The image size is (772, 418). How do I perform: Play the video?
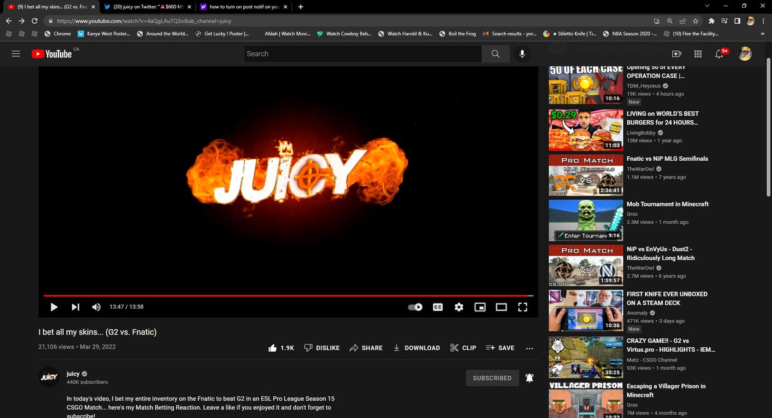pos(54,307)
